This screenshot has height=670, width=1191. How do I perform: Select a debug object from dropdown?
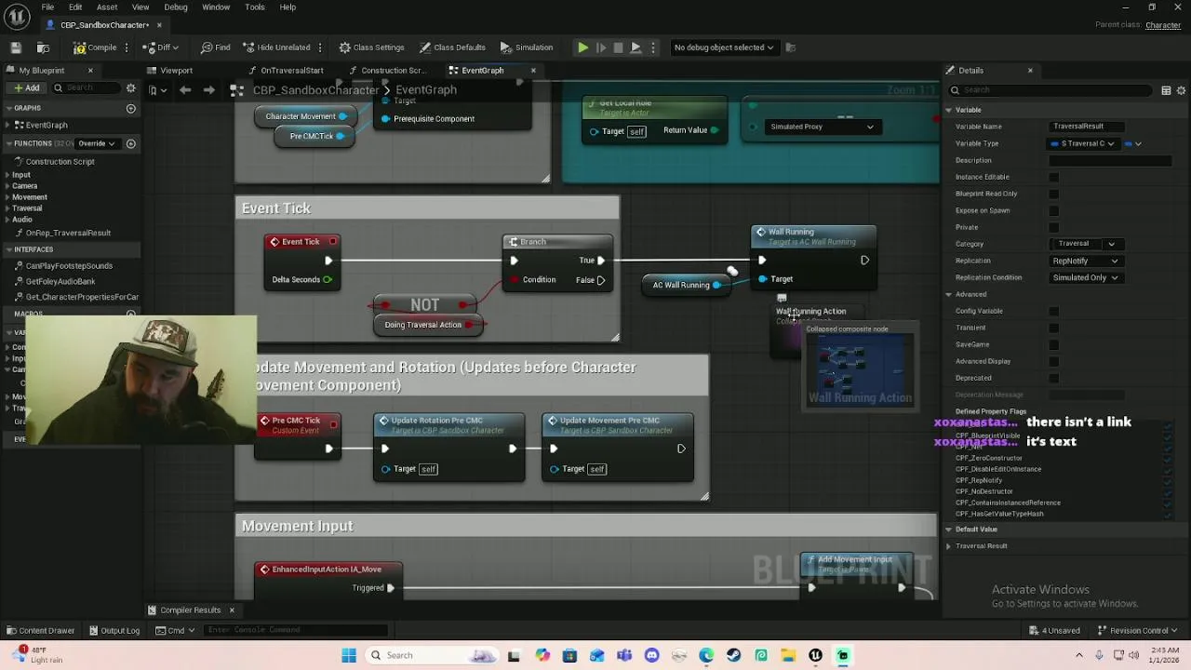pyautogui.click(x=724, y=47)
